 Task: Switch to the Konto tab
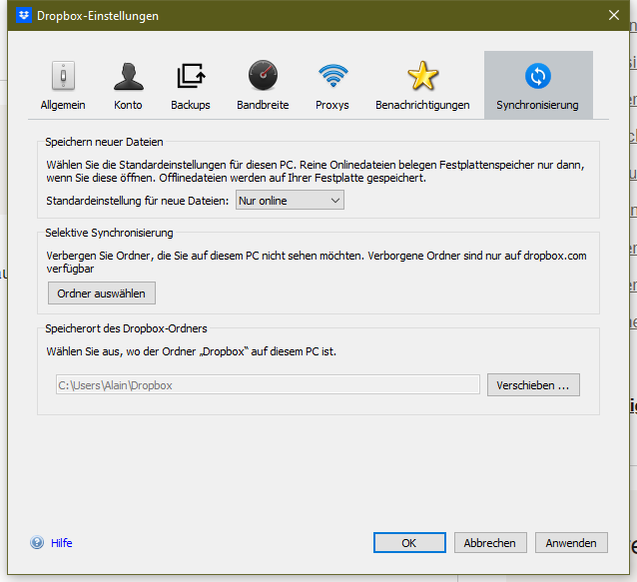pyautogui.click(x=128, y=85)
